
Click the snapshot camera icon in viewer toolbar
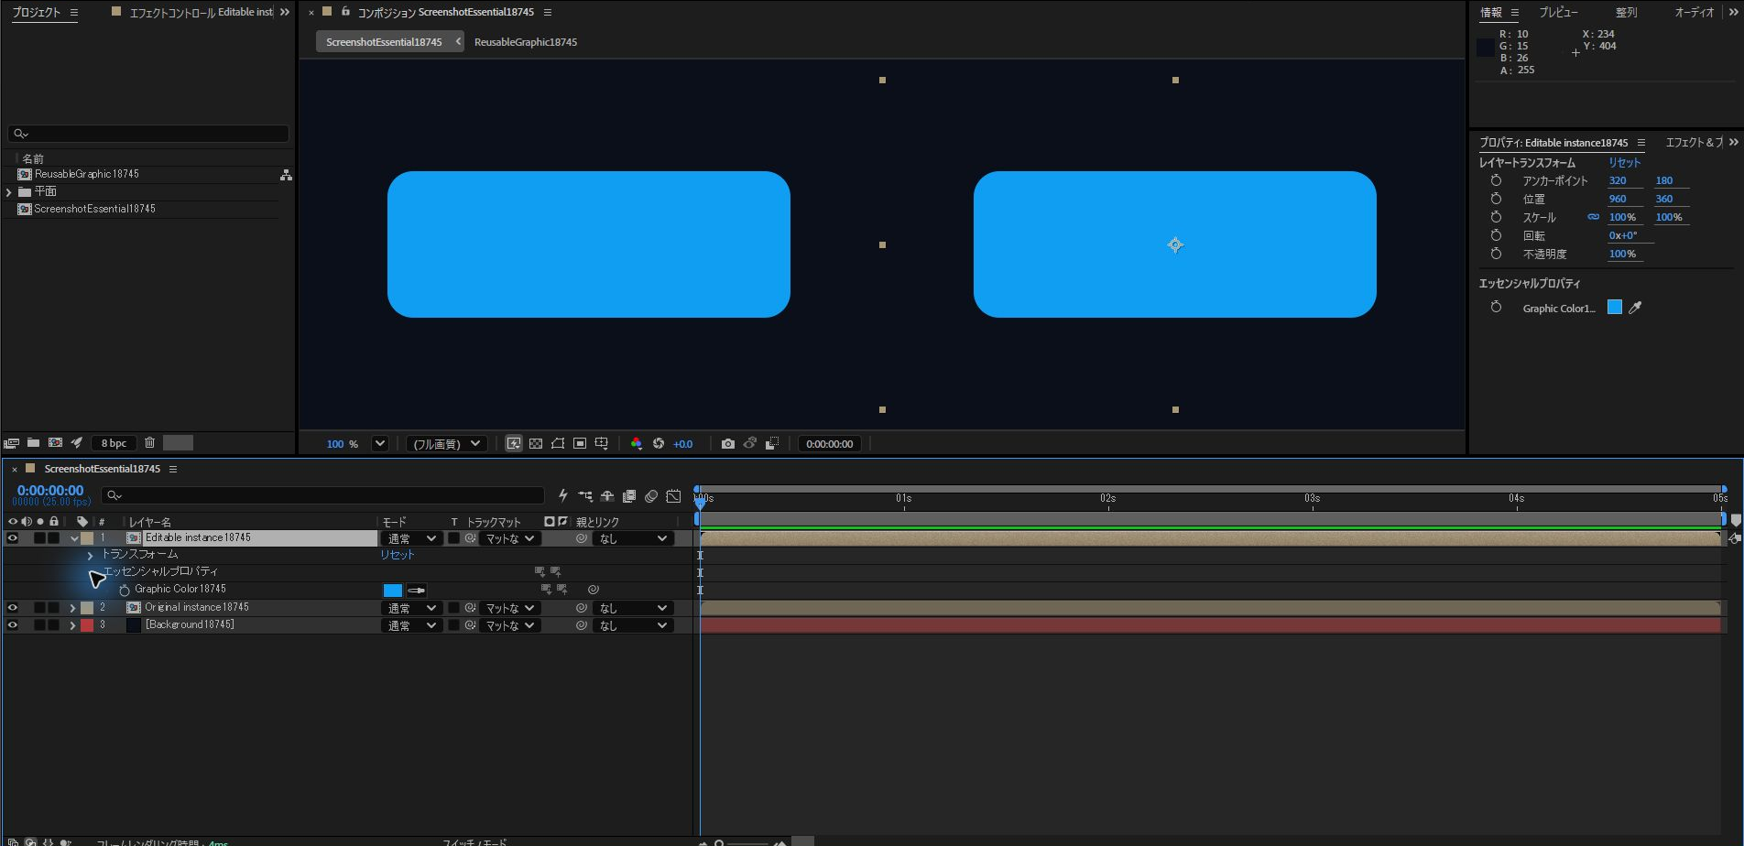728,444
